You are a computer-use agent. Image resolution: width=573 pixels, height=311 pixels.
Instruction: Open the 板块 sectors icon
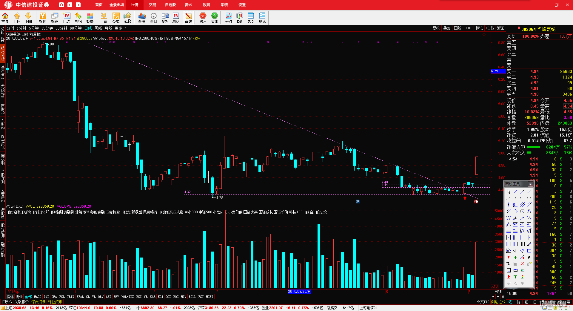point(90,18)
